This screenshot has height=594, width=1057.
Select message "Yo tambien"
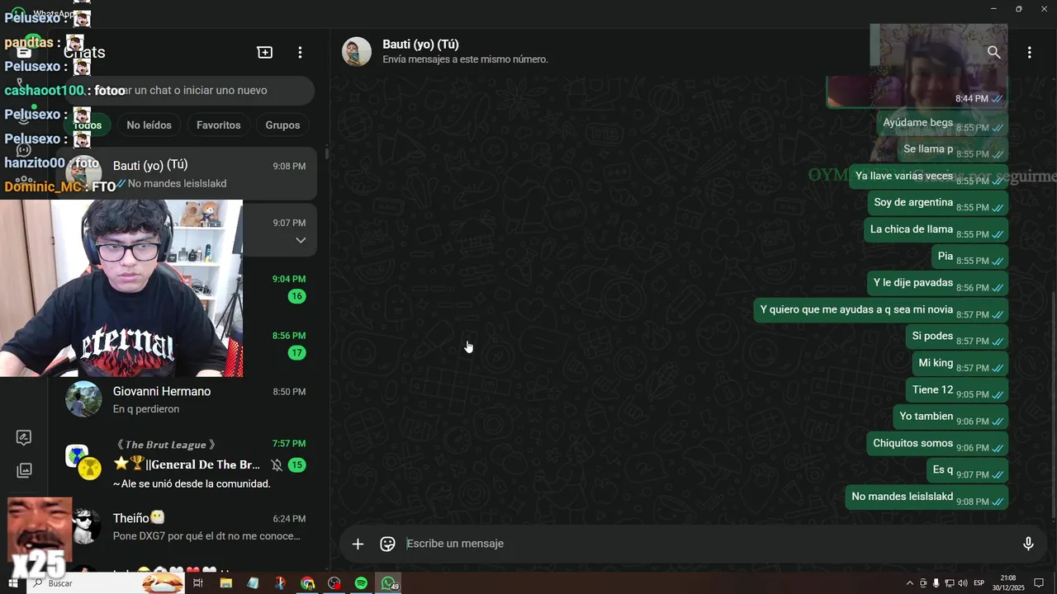click(950, 417)
